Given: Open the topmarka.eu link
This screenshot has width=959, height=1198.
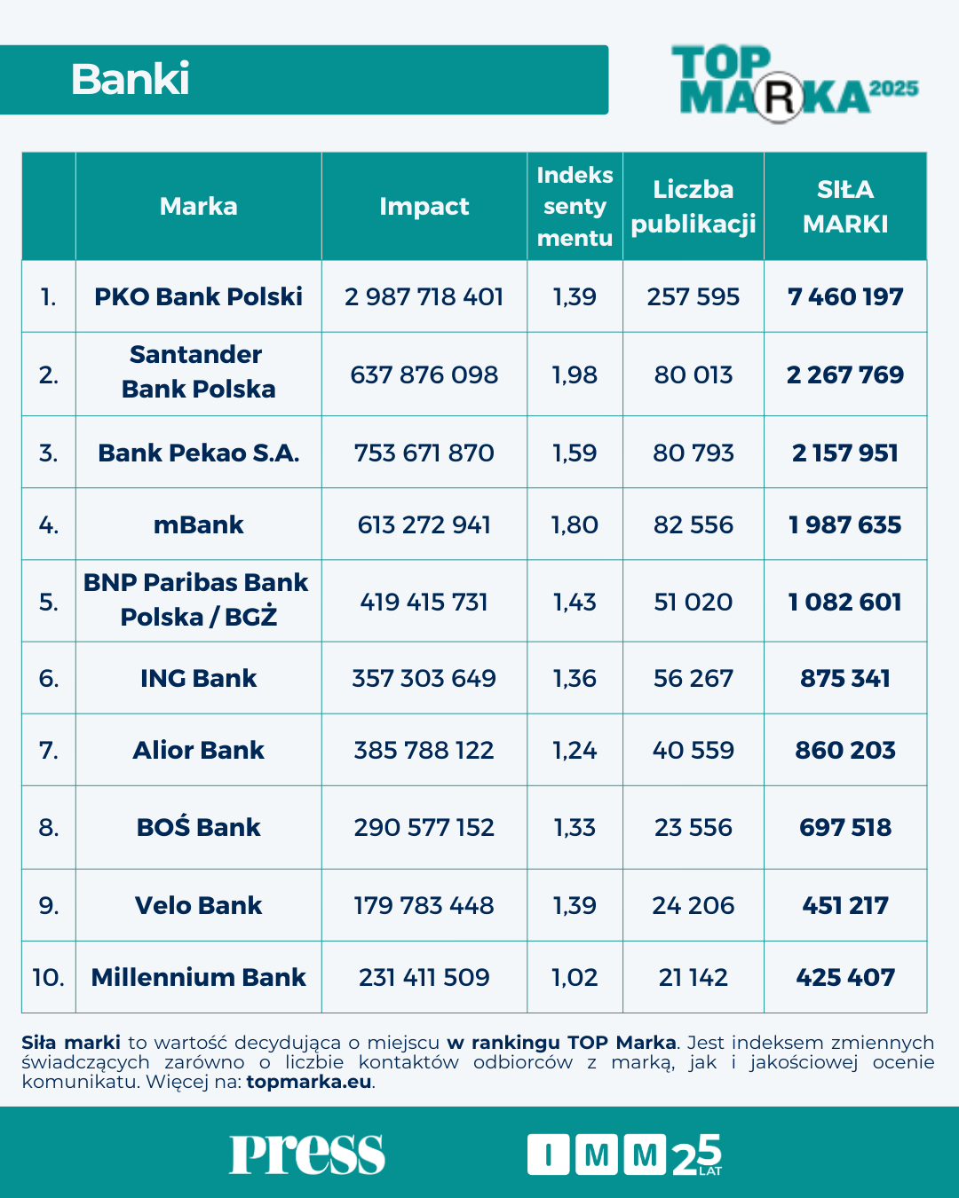Looking at the screenshot, I should coord(309,1082).
